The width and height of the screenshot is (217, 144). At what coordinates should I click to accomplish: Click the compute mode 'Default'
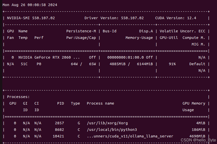pos(197,64)
